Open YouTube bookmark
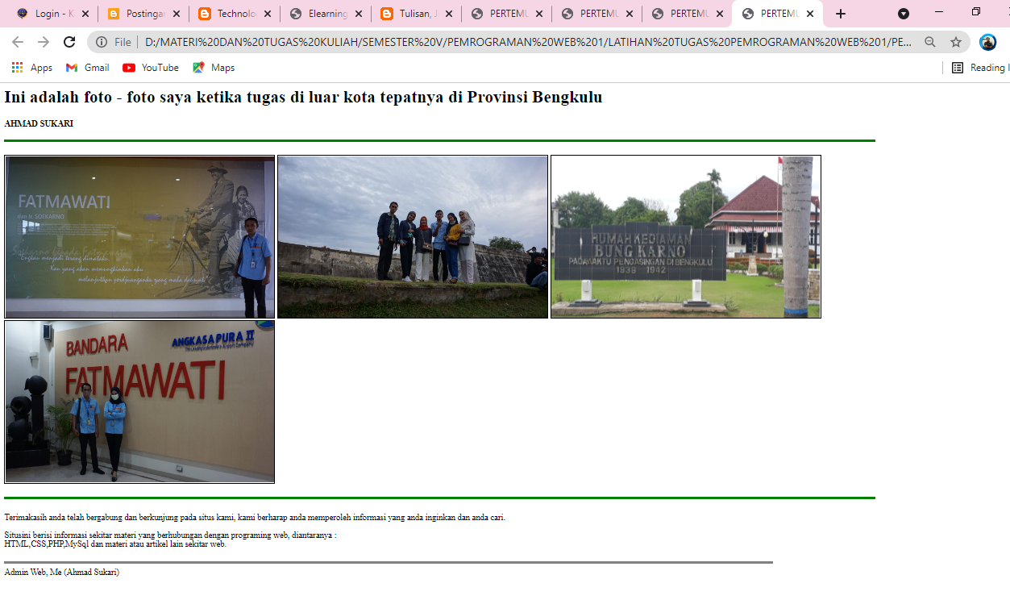Image resolution: width=1010 pixels, height=604 pixels. coord(151,68)
